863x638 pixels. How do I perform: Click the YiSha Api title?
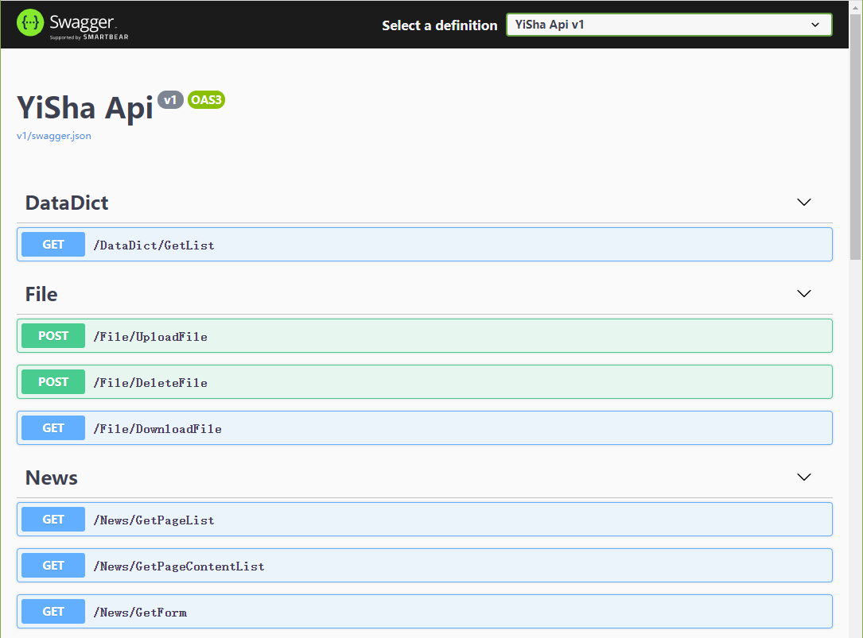[84, 106]
